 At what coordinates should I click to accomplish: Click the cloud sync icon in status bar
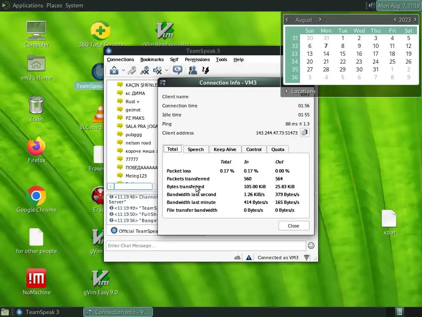tap(237, 258)
